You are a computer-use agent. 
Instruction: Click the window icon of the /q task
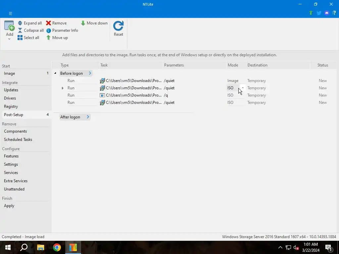coord(102,95)
